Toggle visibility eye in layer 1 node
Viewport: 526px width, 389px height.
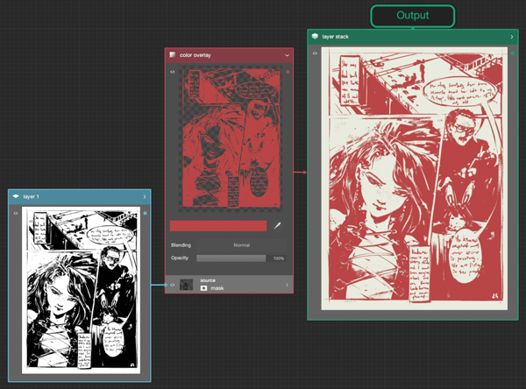click(16, 213)
